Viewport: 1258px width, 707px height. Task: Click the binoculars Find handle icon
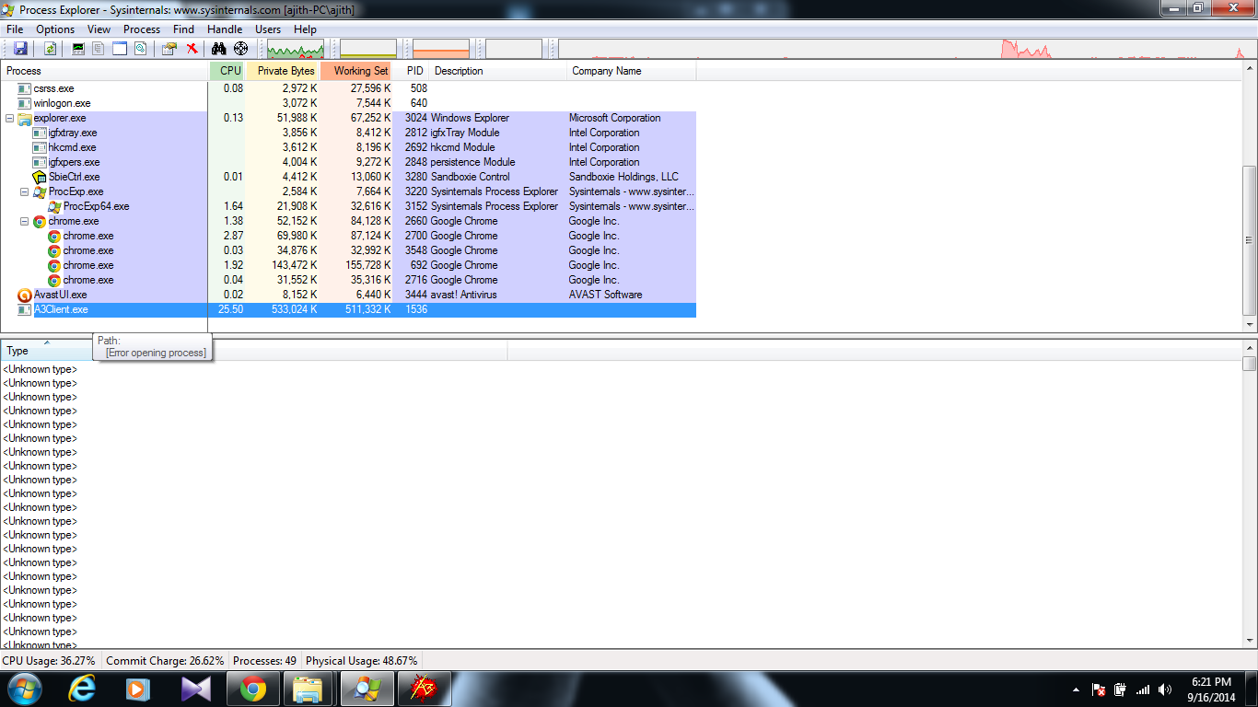[x=219, y=49]
